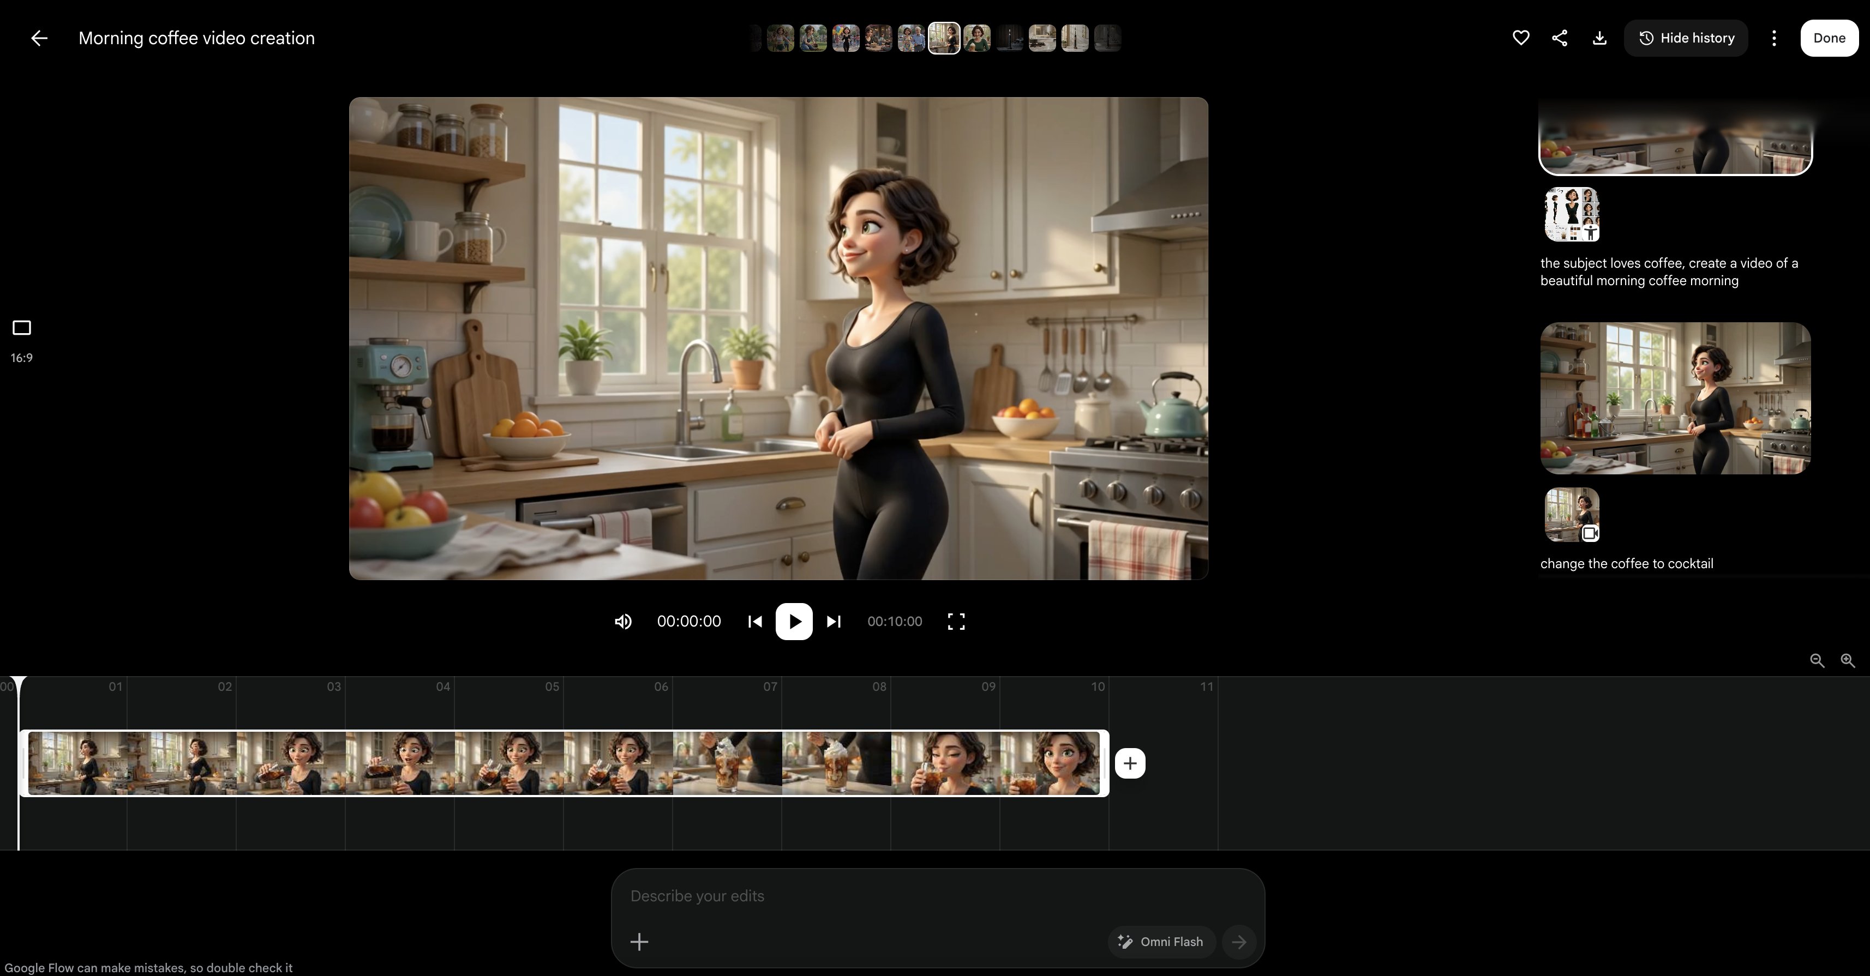Select the cocktail kitchen history thumbnail
The height and width of the screenshot is (976, 1870).
(x=1675, y=399)
